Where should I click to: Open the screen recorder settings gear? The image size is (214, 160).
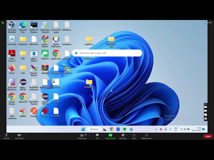(206, 118)
